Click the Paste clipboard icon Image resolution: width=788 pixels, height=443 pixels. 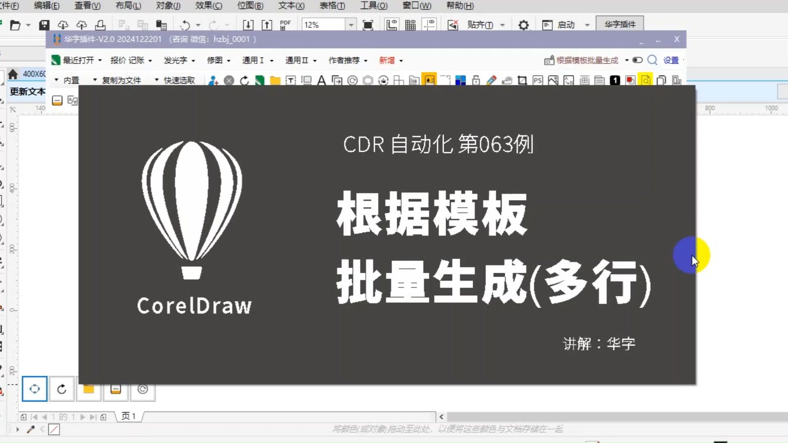pos(161,25)
